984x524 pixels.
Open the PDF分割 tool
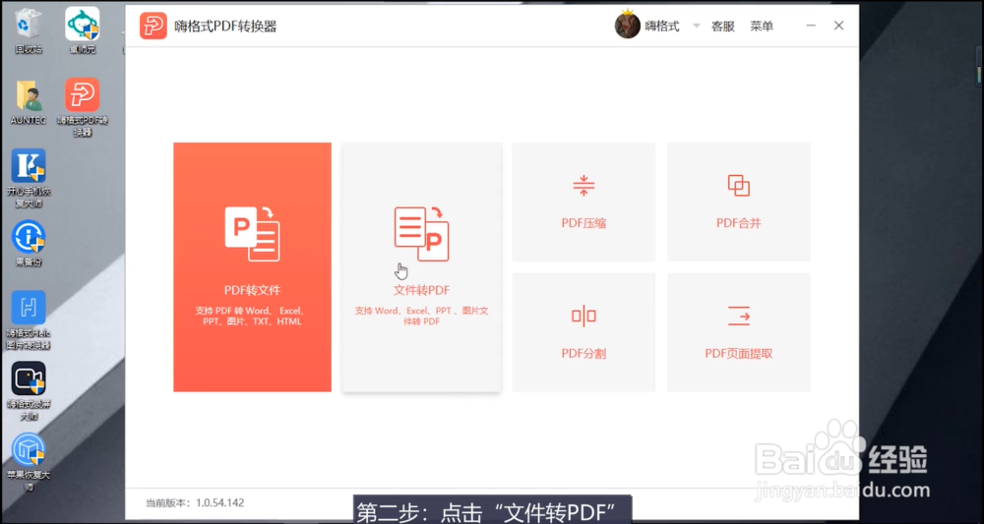click(584, 332)
